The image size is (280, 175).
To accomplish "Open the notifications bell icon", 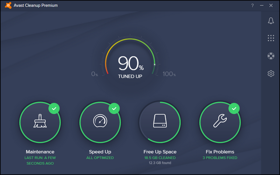I will 271,21.
